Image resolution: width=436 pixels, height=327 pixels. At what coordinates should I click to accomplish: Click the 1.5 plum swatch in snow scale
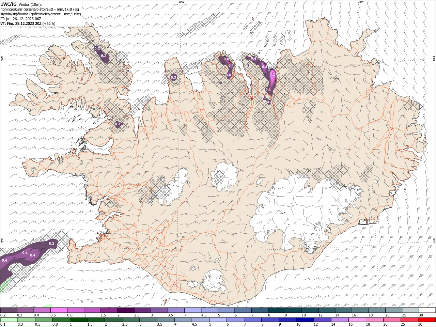(109, 310)
